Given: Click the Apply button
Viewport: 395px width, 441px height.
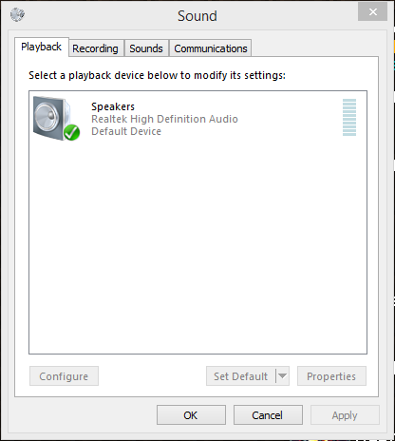Looking at the screenshot, I should [345, 415].
